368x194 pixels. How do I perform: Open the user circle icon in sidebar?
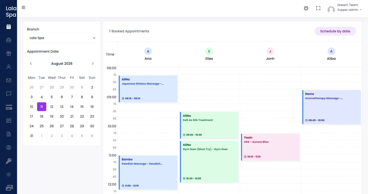coord(9,148)
